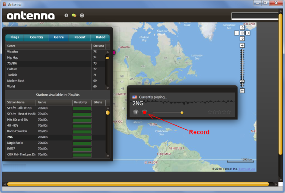Select the World genre row
The height and width of the screenshot is (193, 285).
[x=55, y=87]
